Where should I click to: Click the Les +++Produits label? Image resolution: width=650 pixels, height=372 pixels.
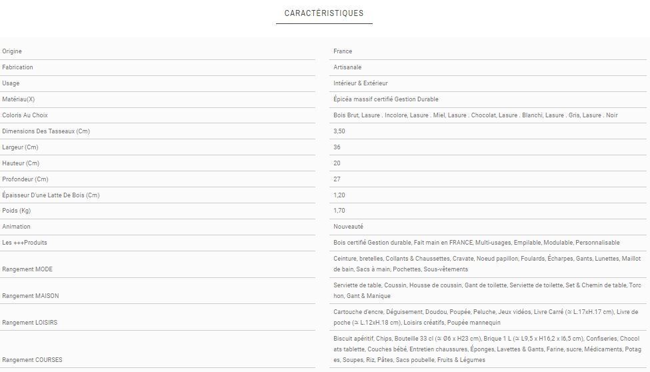tap(25, 243)
